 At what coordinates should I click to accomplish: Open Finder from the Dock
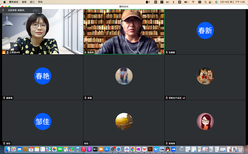point(7,149)
